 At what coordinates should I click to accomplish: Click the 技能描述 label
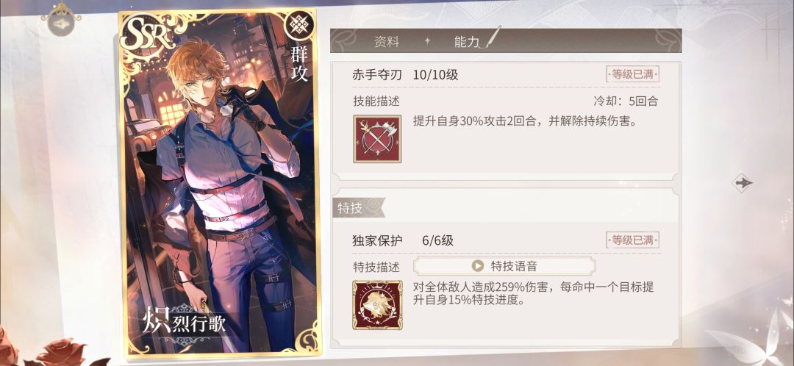click(x=376, y=101)
